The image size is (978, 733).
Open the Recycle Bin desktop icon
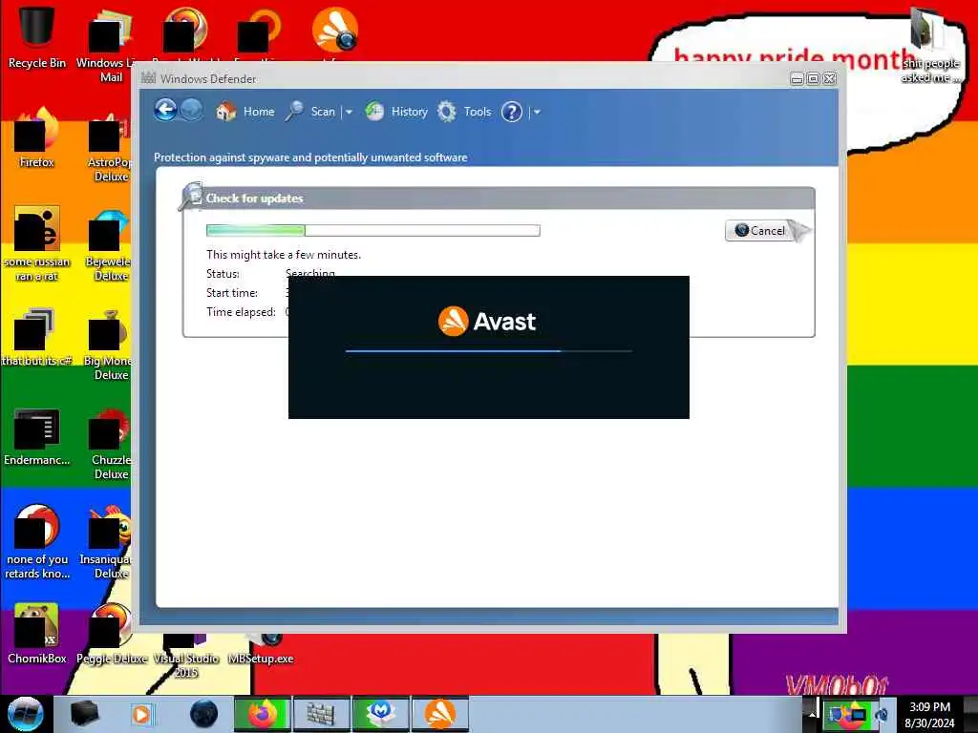[x=37, y=35]
